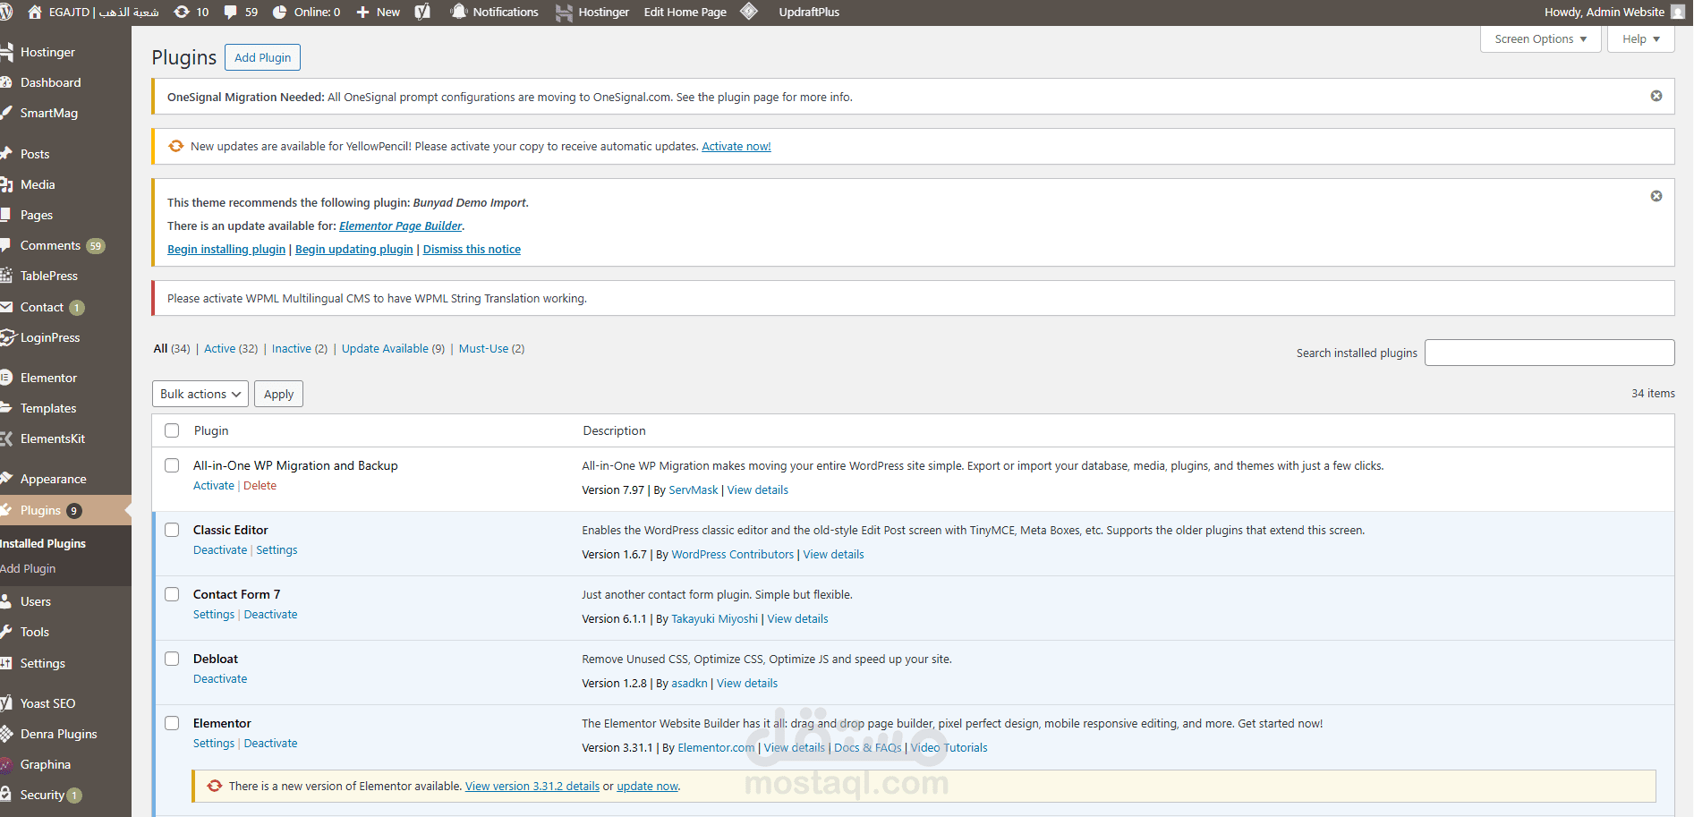Click the Dashboard sidebar icon
Image resolution: width=1694 pixels, height=817 pixels.
[x=6, y=82]
